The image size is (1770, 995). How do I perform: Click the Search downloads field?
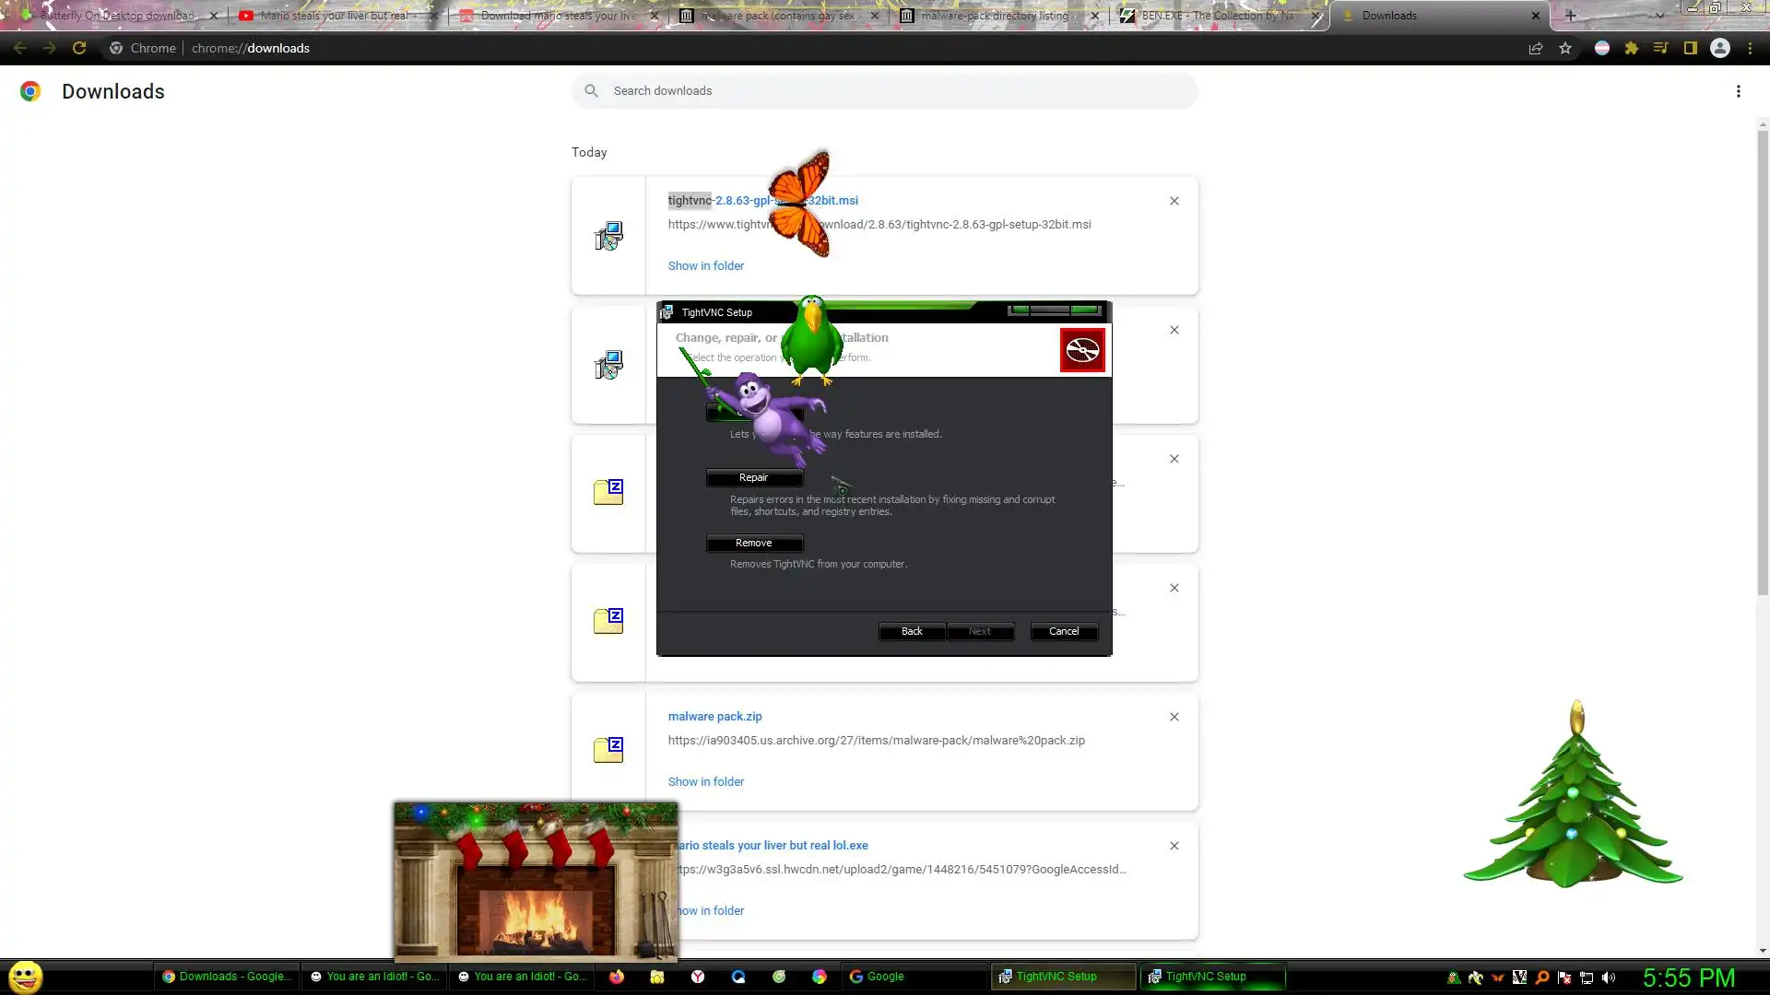click(885, 91)
